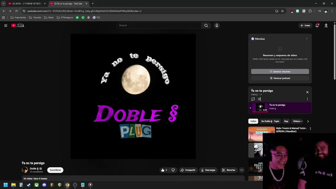Open Chrome profile avatar
This screenshot has width=336, height=189.
tap(326, 11)
